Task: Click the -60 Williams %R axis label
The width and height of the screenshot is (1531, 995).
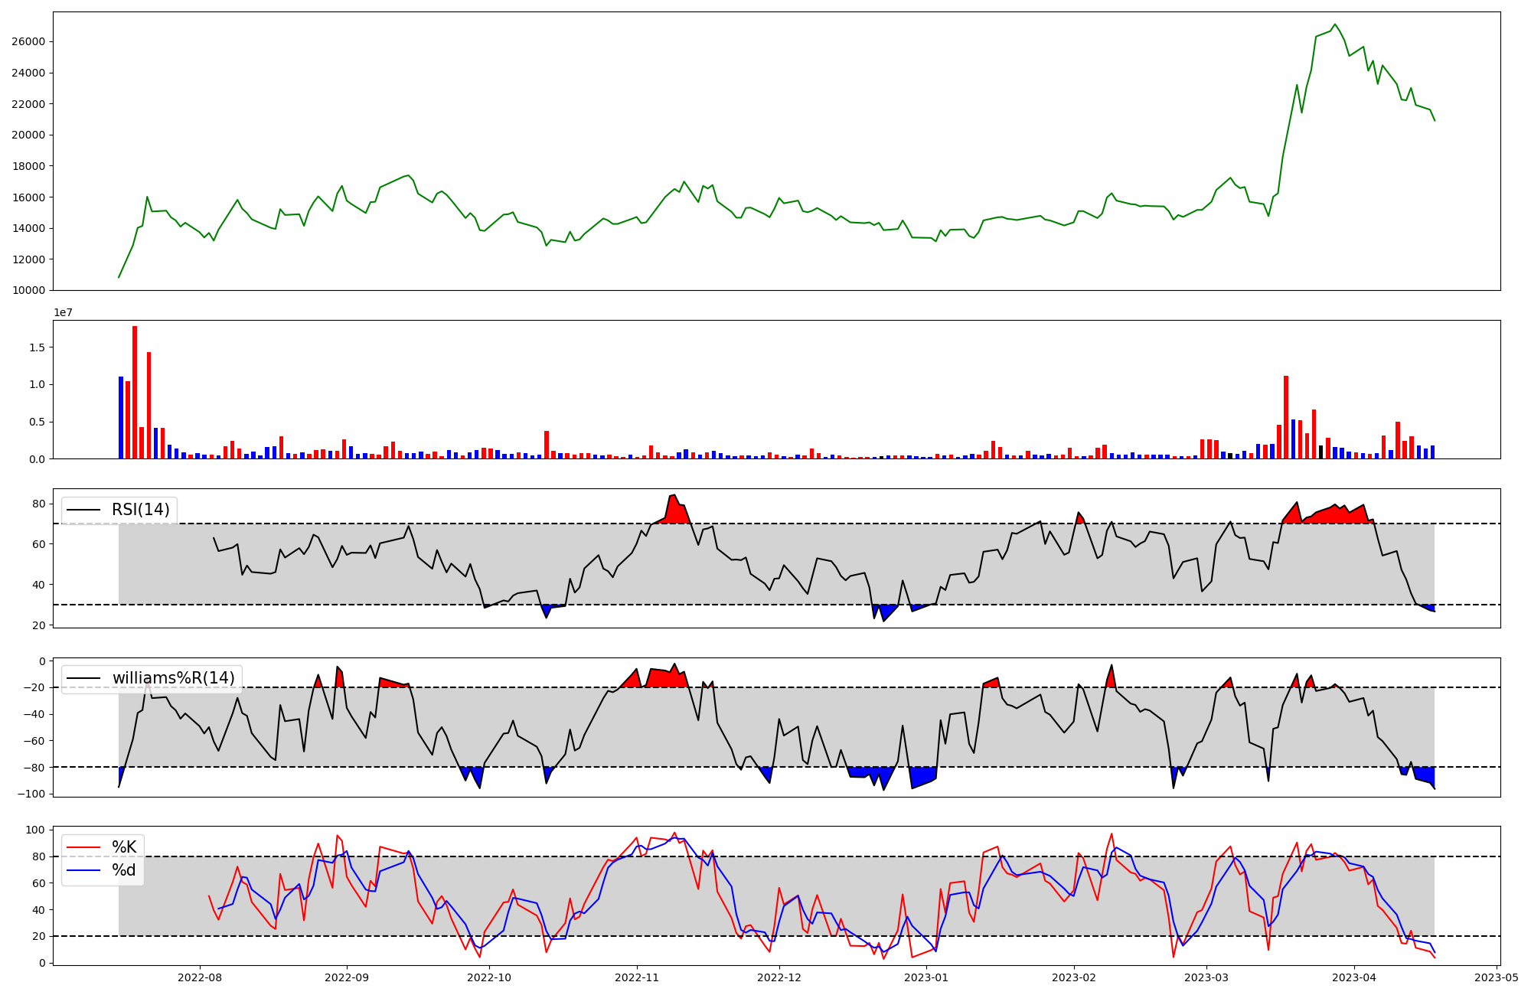Action: (35, 741)
